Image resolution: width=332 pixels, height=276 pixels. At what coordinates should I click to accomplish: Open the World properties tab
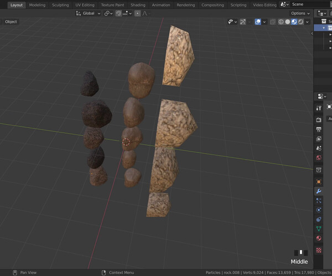319,158
